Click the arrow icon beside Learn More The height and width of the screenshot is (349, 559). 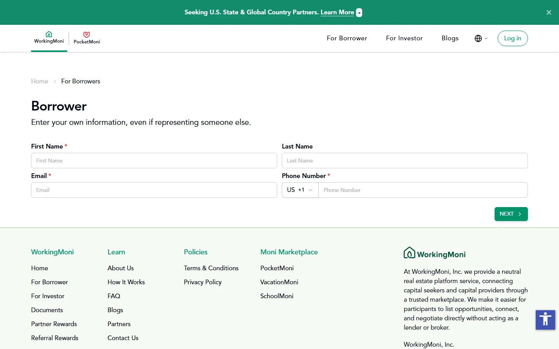(x=359, y=13)
